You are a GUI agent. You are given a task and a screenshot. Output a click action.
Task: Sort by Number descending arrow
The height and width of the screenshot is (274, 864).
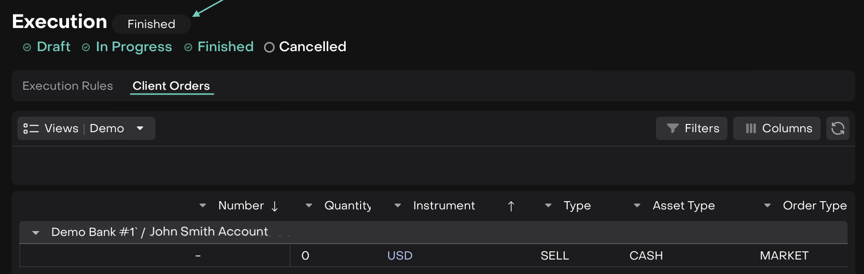click(275, 206)
